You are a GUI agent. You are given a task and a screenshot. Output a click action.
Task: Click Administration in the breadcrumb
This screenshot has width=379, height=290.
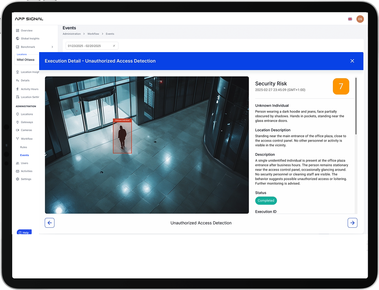click(x=71, y=34)
